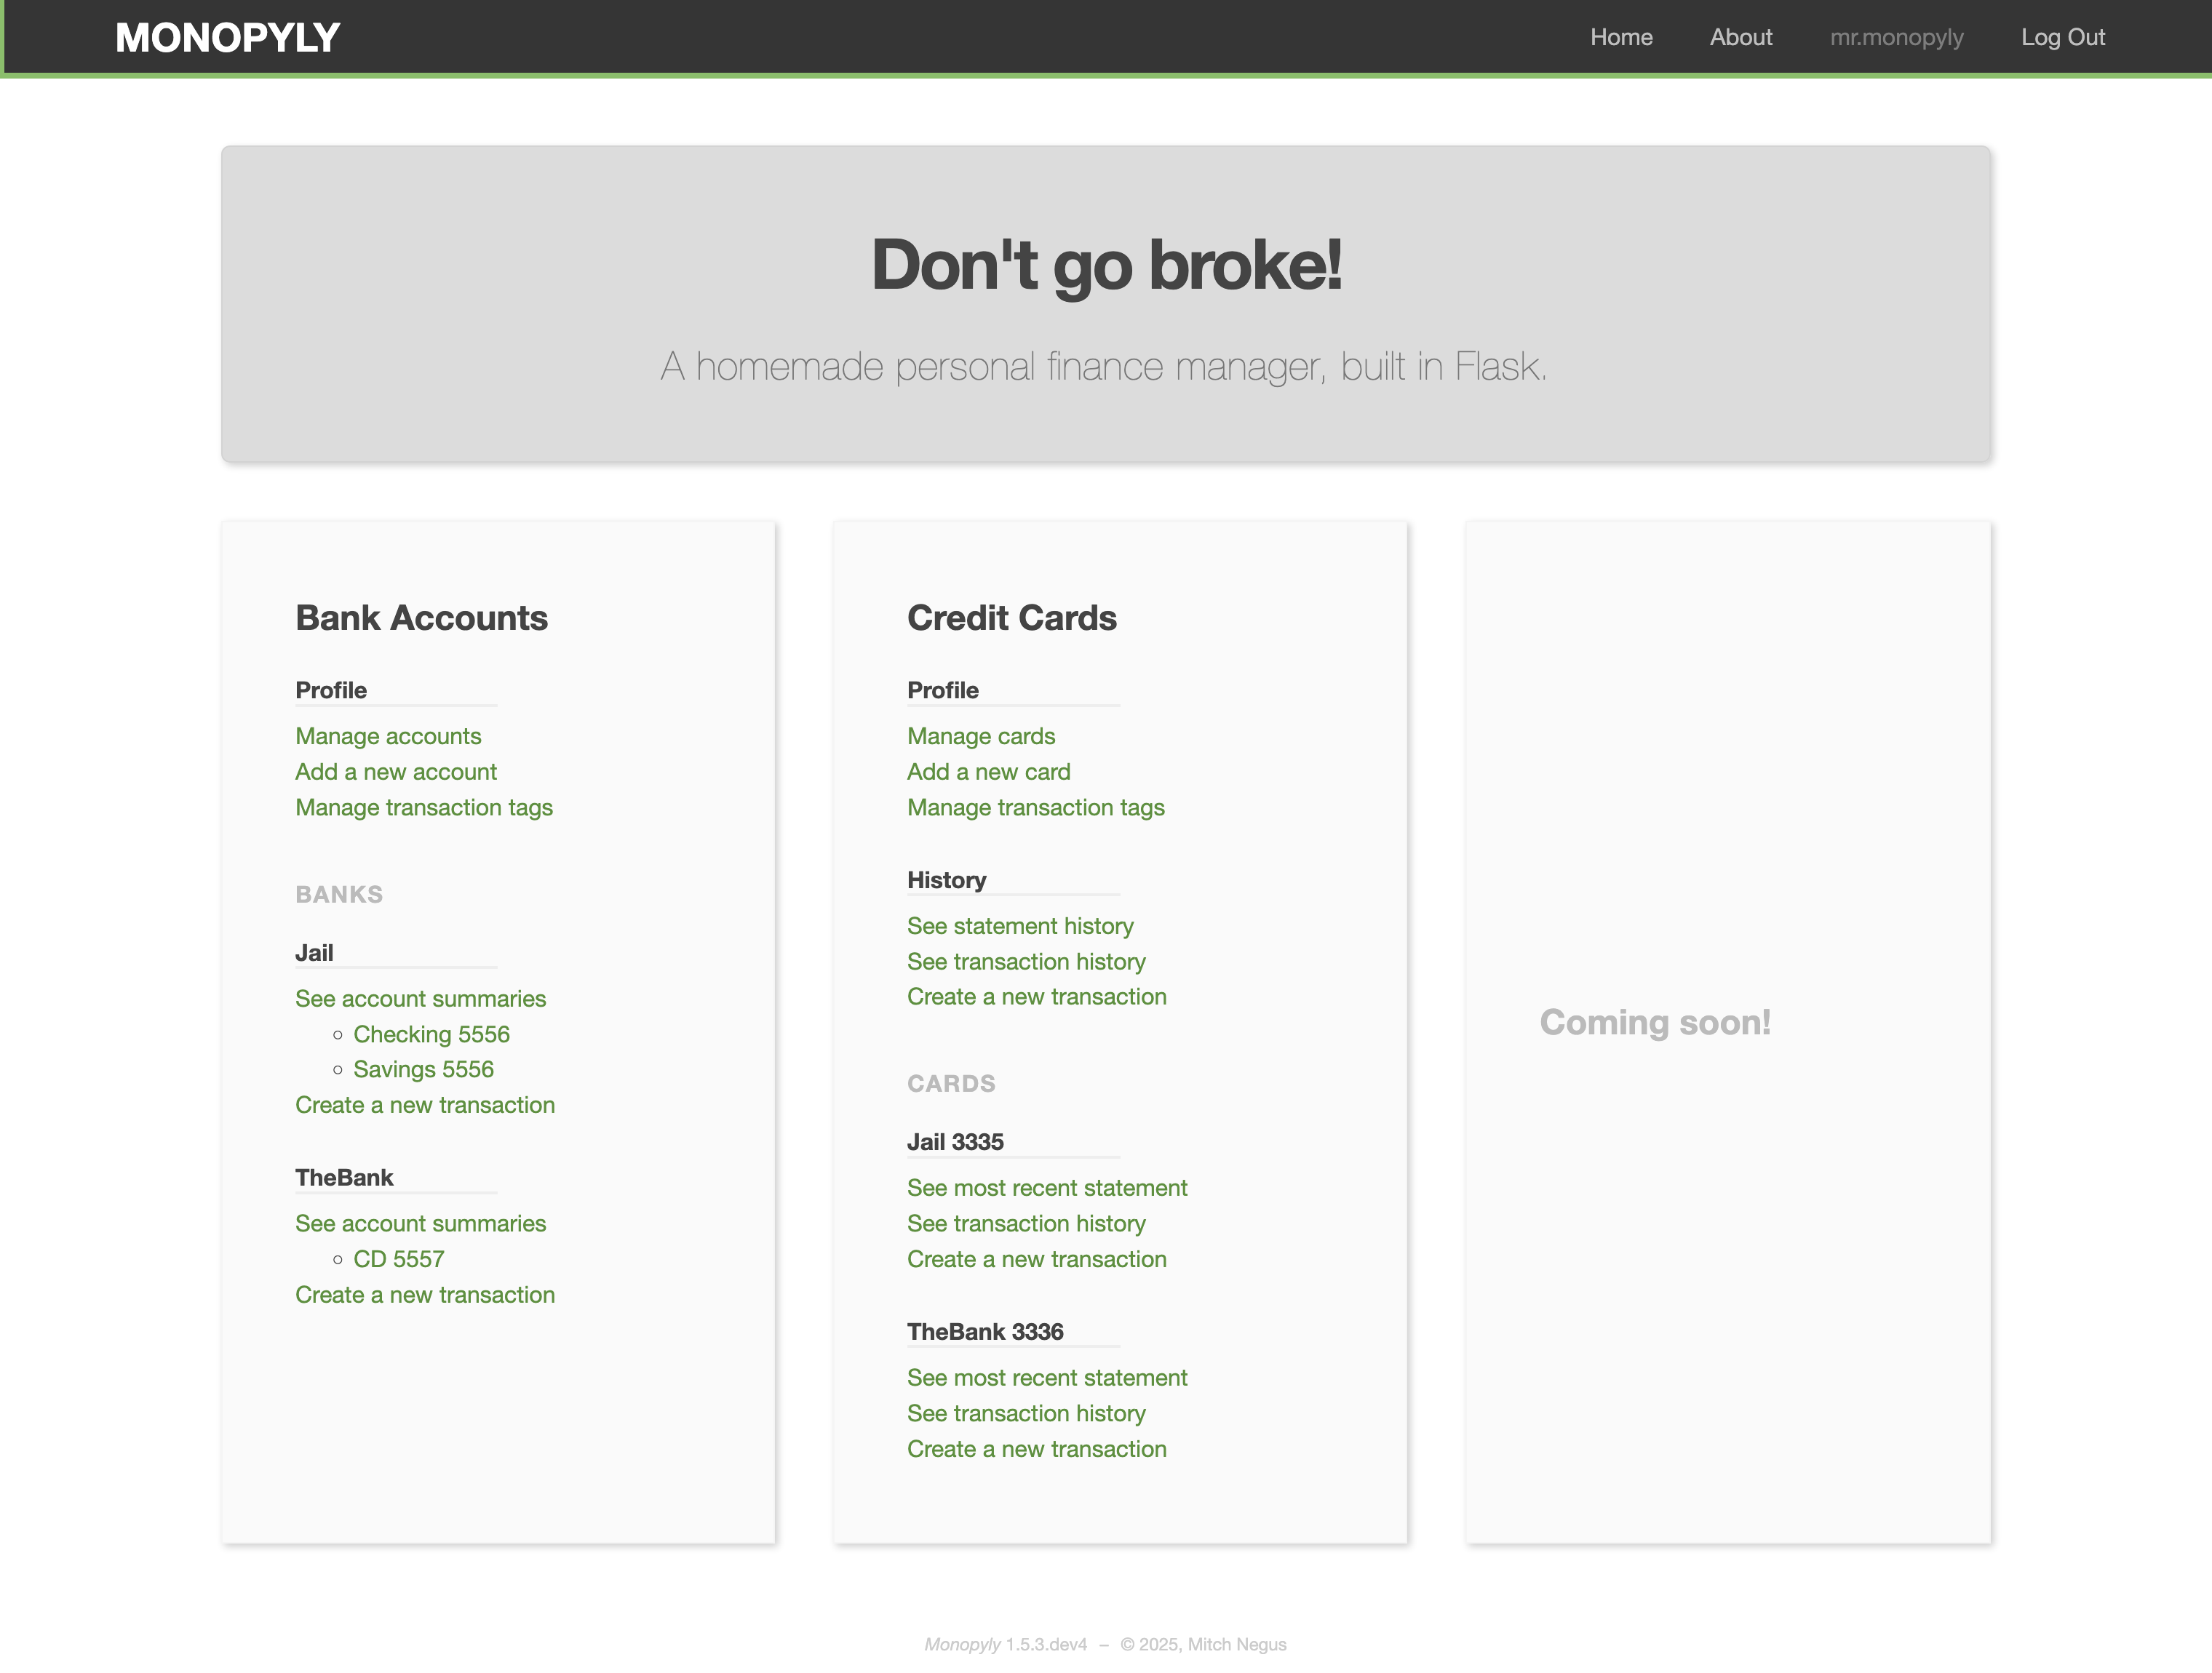Open the Checking 5556 account

431,1034
